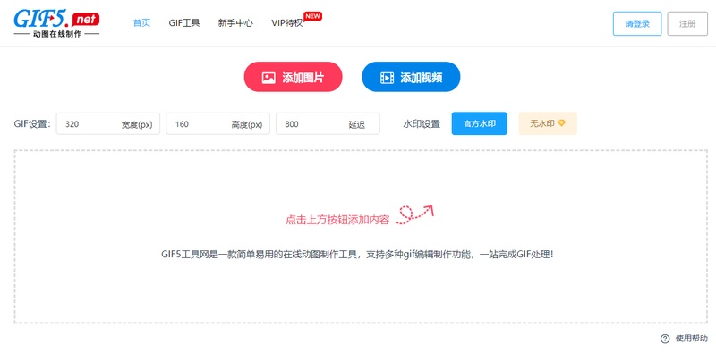
Task: Select 无水印 no-watermark option
Action: (x=548, y=123)
